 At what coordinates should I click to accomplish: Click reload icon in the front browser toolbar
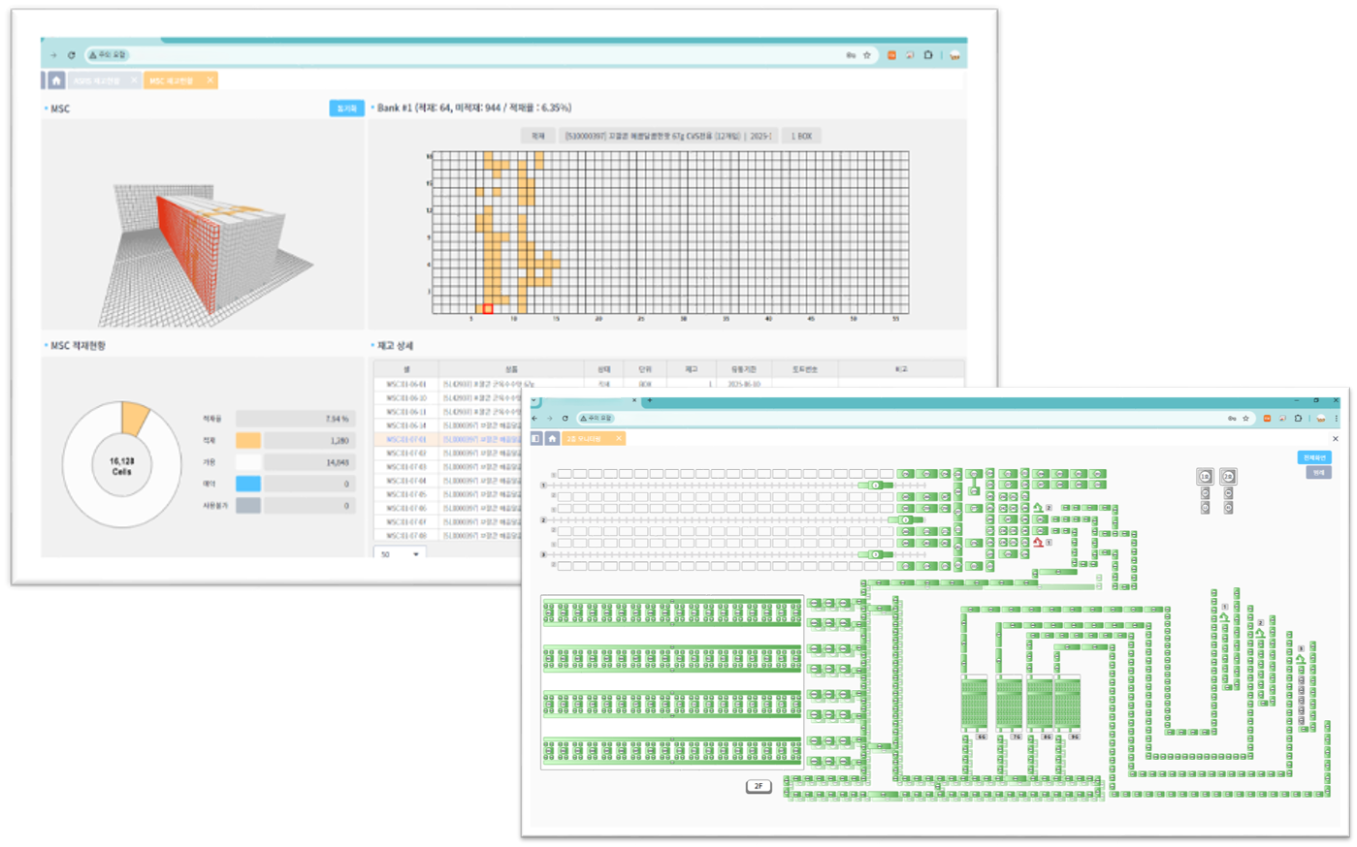(565, 419)
